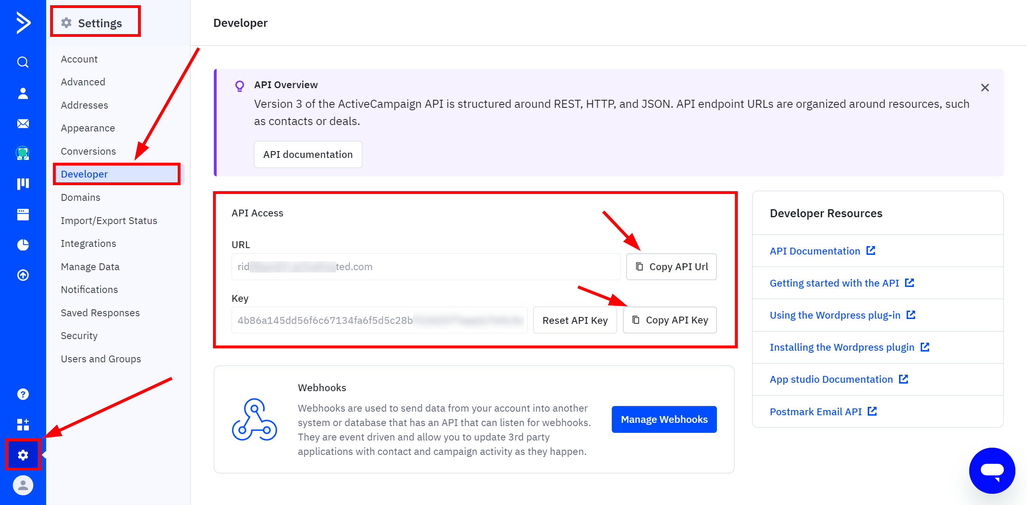The image size is (1027, 505).
Task: Open Integrations settings page
Action: 88,243
